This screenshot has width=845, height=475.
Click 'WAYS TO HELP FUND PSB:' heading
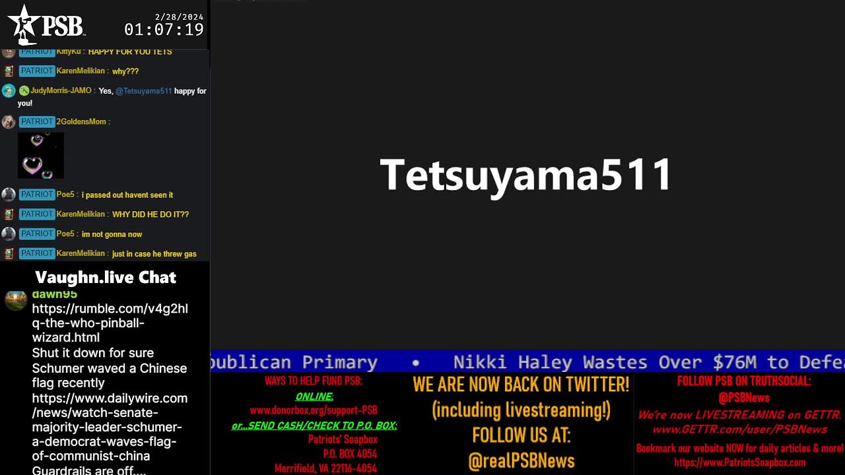[313, 381]
